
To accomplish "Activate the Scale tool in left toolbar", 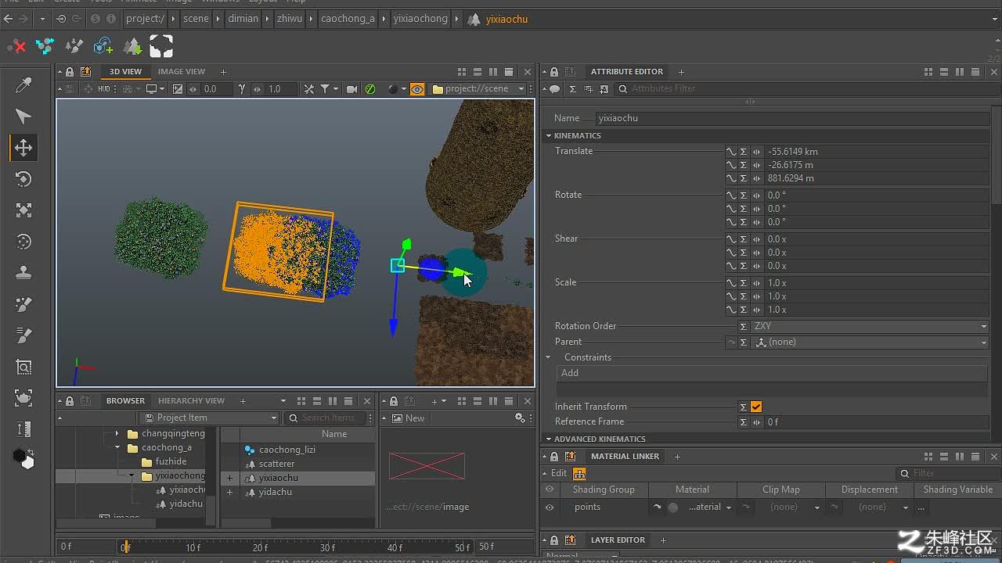I will point(23,210).
